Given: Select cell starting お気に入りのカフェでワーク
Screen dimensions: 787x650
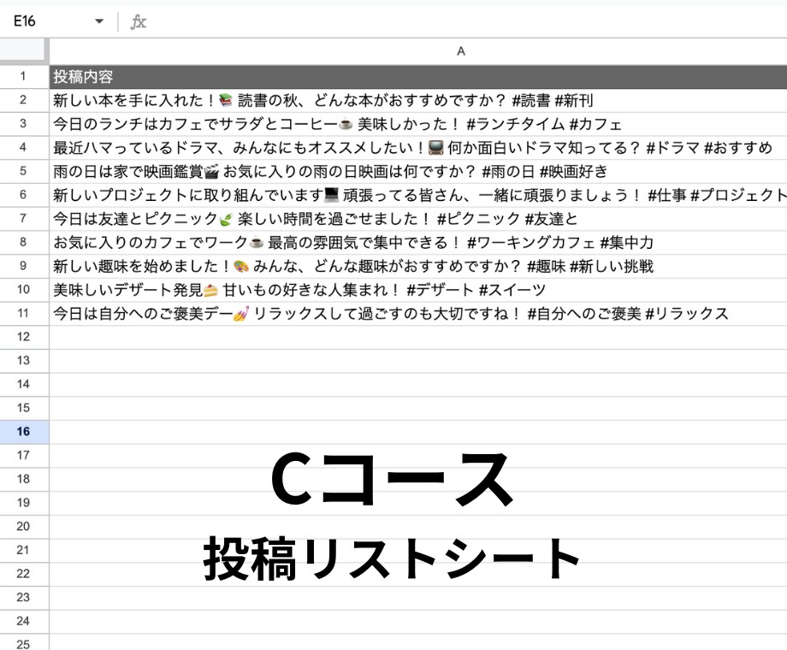Looking at the screenshot, I should (418, 242).
